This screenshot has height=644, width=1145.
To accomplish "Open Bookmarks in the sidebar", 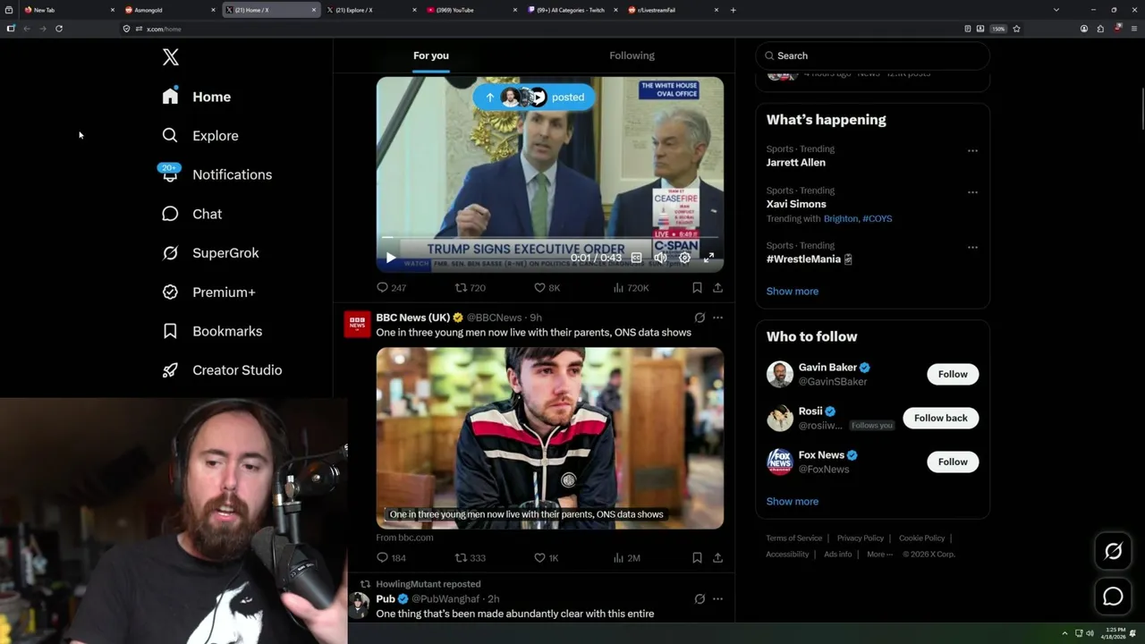I will [212, 331].
